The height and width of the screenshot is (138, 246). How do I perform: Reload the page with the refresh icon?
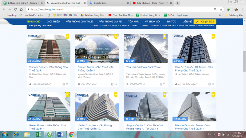[15, 10]
